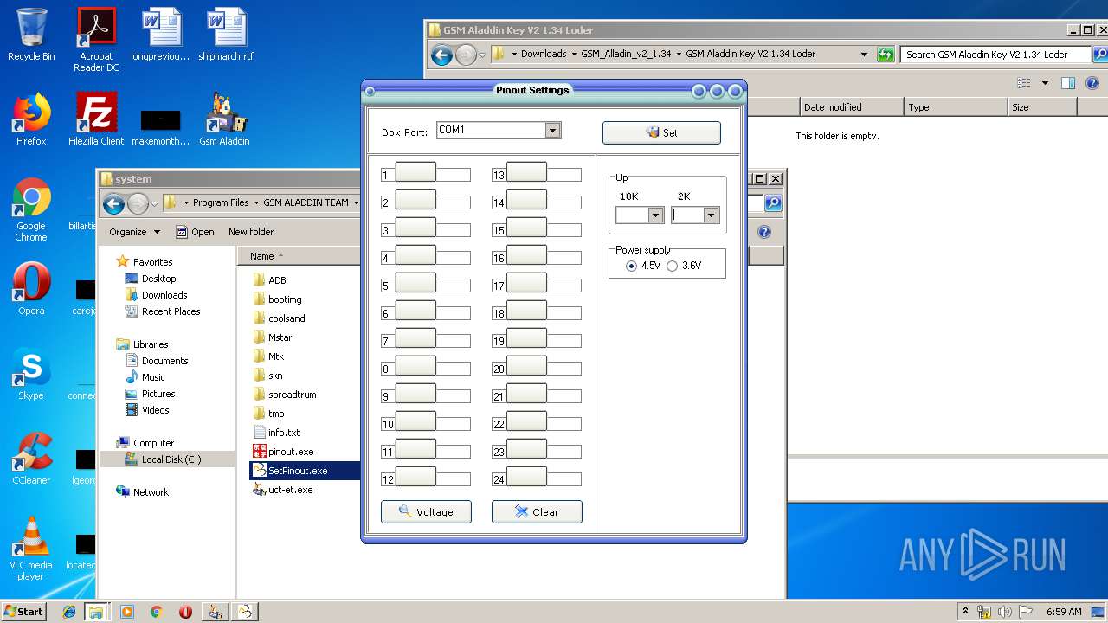Open FileZilla Client shortcut
This screenshot has width=1108, height=623.
(x=96, y=119)
